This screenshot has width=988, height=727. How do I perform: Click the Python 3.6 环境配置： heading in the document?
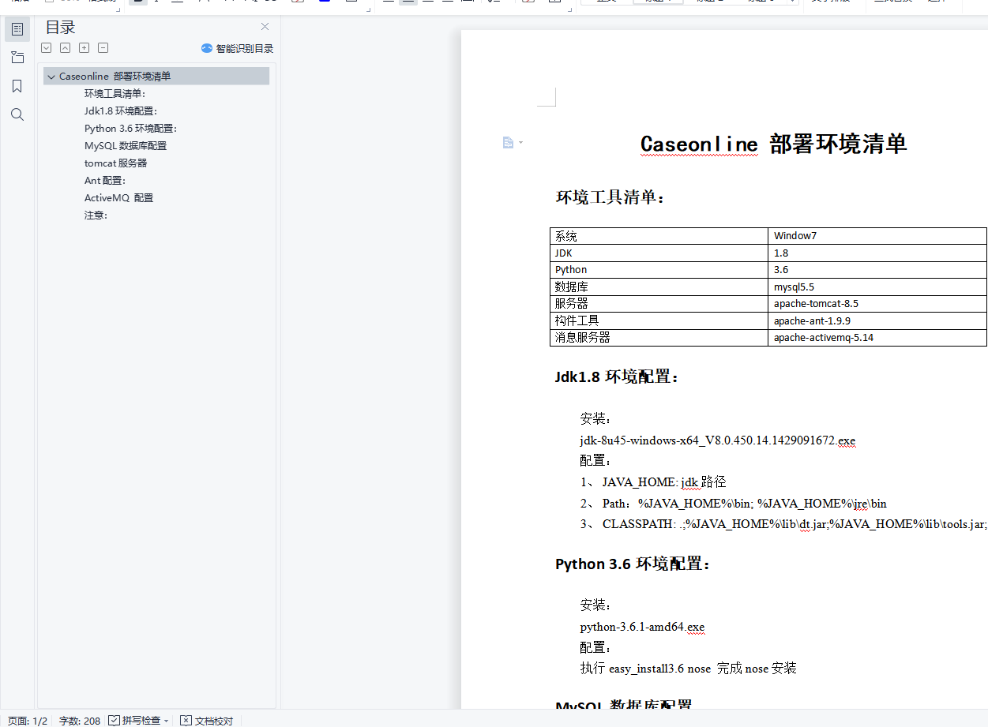coord(633,564)
